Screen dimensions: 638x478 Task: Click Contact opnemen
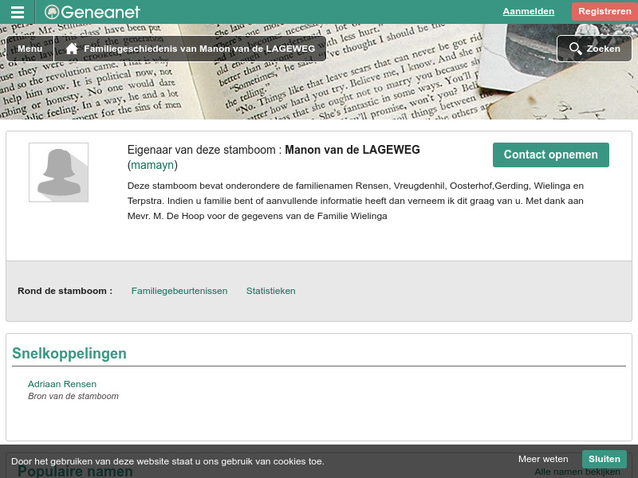[x=550, y=155]
